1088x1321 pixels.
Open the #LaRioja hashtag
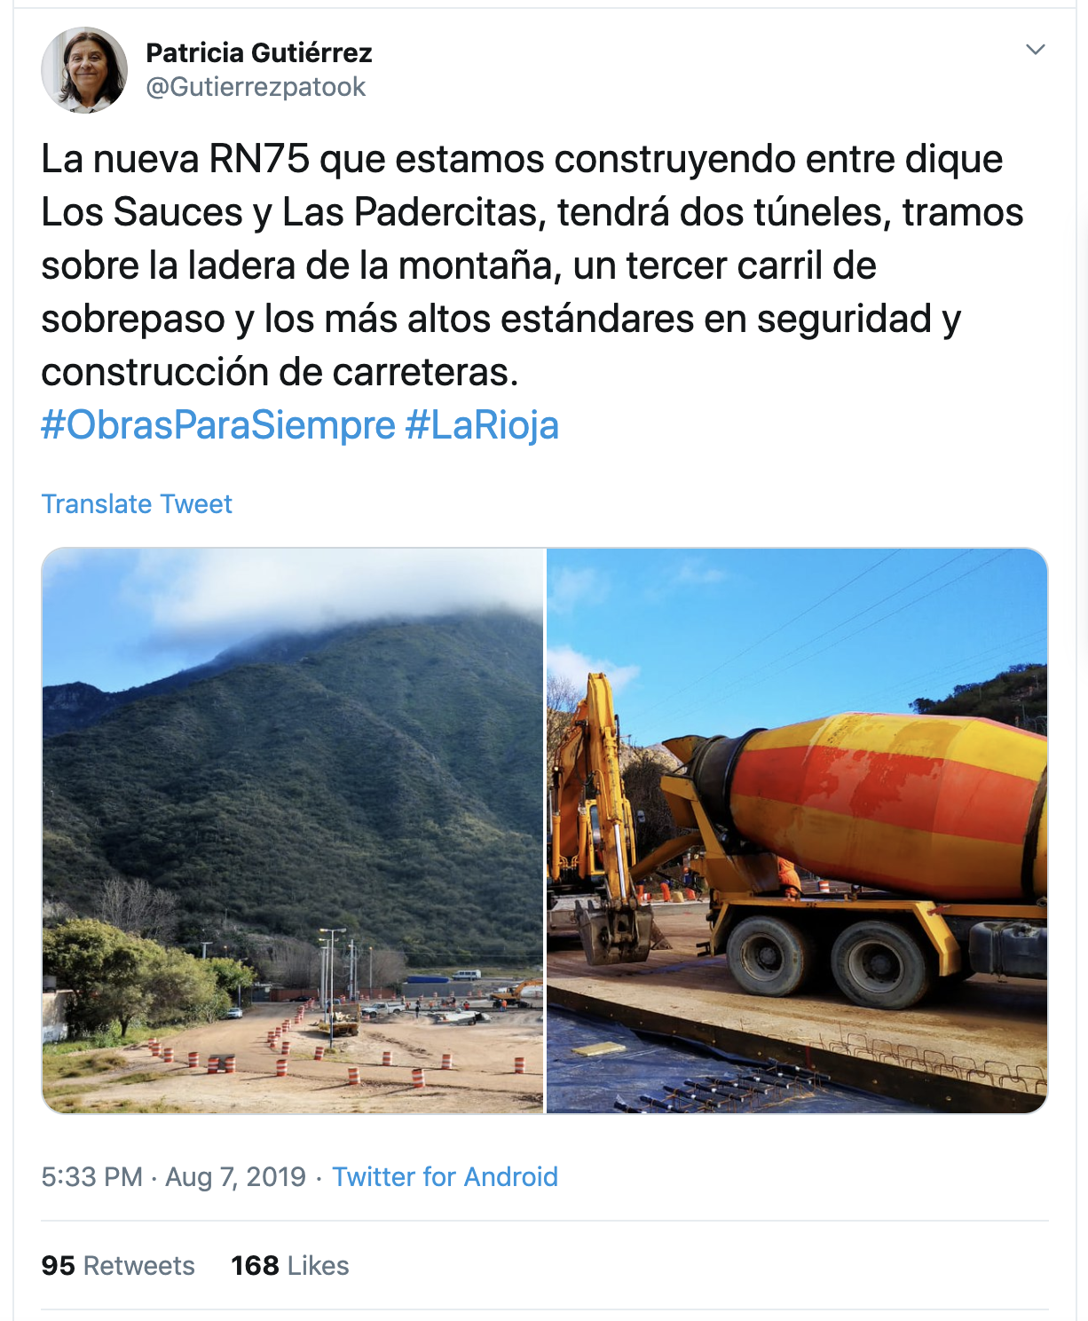click(x=482, y=425)
